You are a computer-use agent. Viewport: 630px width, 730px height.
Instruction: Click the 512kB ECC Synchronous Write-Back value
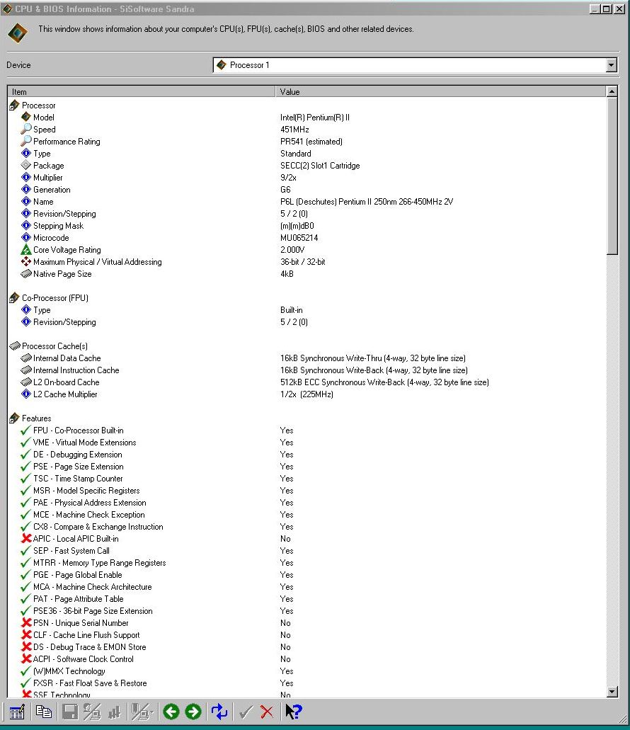tap(384, 382)
